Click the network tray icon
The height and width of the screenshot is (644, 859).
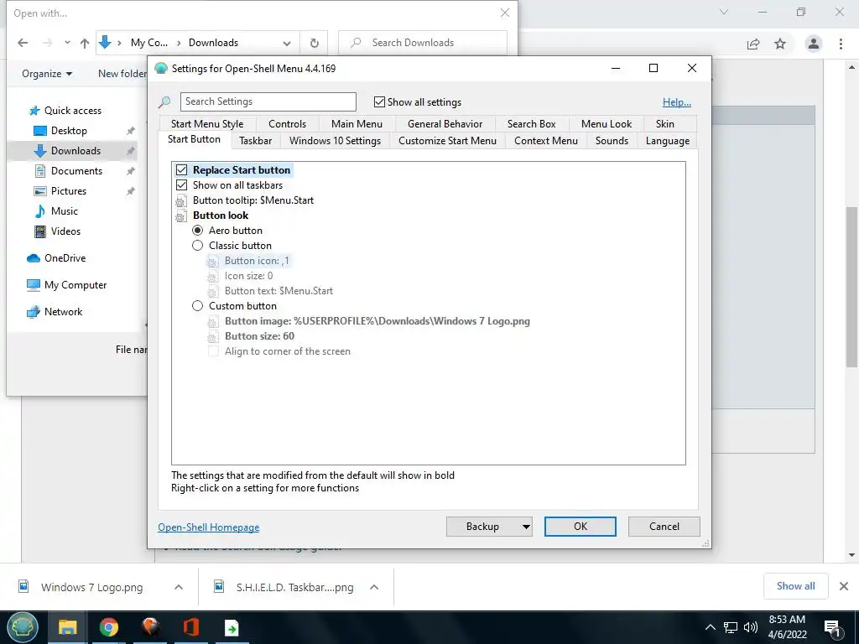click(731, 627)
